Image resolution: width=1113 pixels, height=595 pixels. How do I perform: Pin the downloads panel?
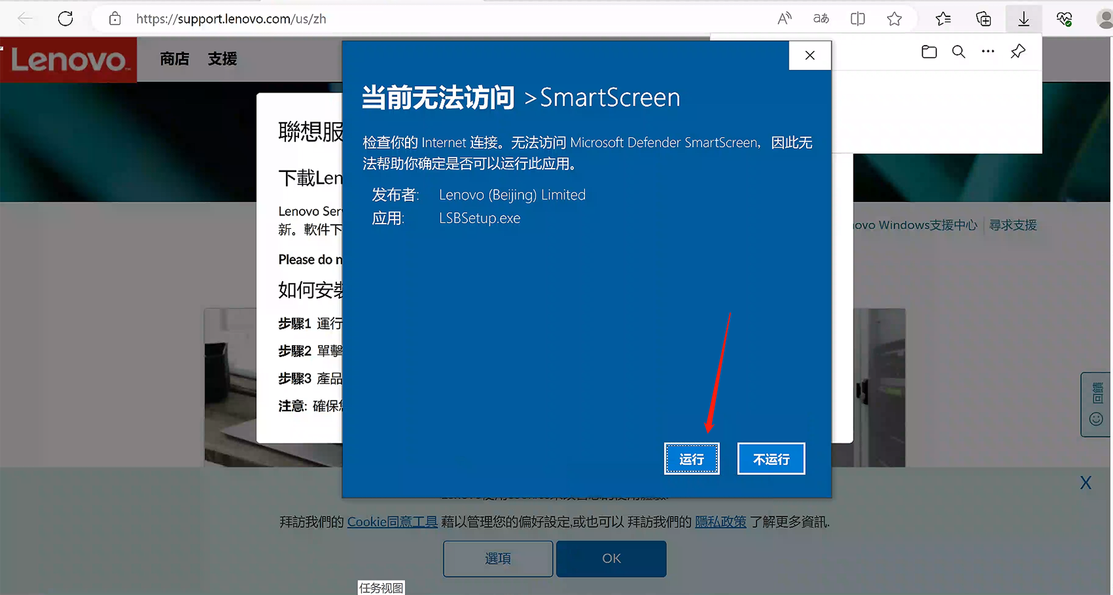(1018, 52)
